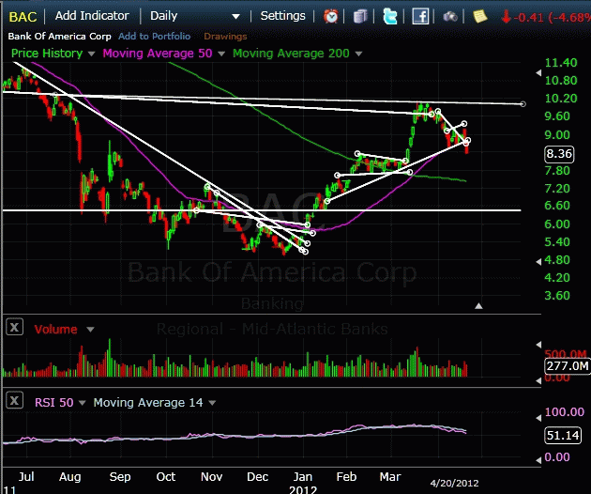The width and height of the screenshot is (591, 494).
Task: Close the Volume panel with X
Action: (14, 328)
